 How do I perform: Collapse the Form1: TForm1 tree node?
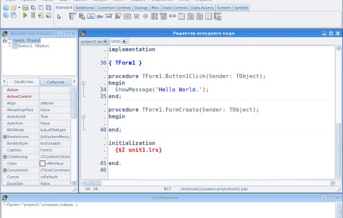pyautogui.click(x=5, y=41)
